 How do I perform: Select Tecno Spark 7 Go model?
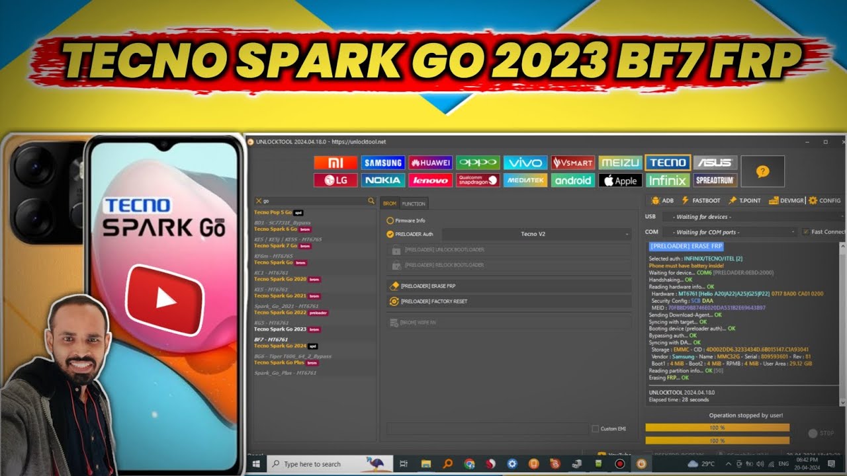275,246
